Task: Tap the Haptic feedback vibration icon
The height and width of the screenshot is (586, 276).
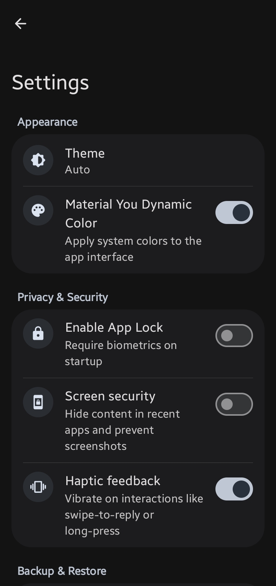Action: tap(38, 487)
